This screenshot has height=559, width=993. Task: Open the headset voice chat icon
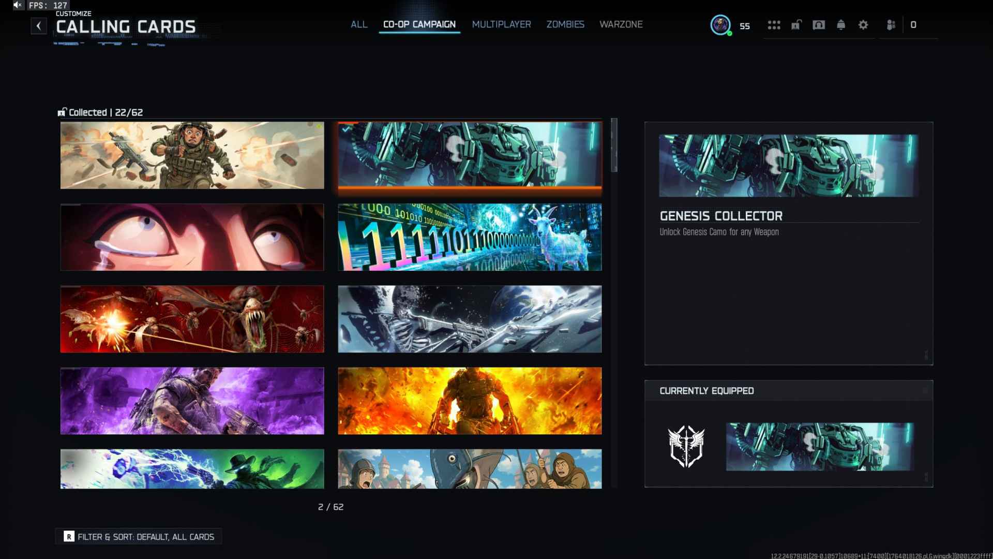point(819,25)
